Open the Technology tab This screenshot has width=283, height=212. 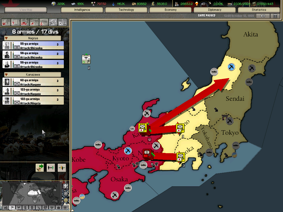click(126, 10)
